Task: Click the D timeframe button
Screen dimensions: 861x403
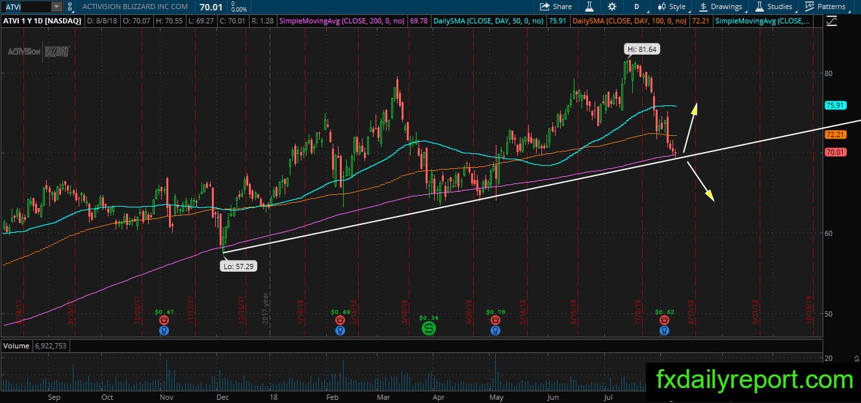Action: point(636,6)
